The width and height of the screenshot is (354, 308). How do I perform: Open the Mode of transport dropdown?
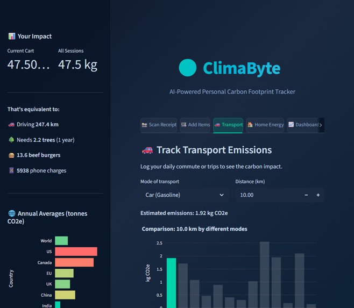coord(185,195)
